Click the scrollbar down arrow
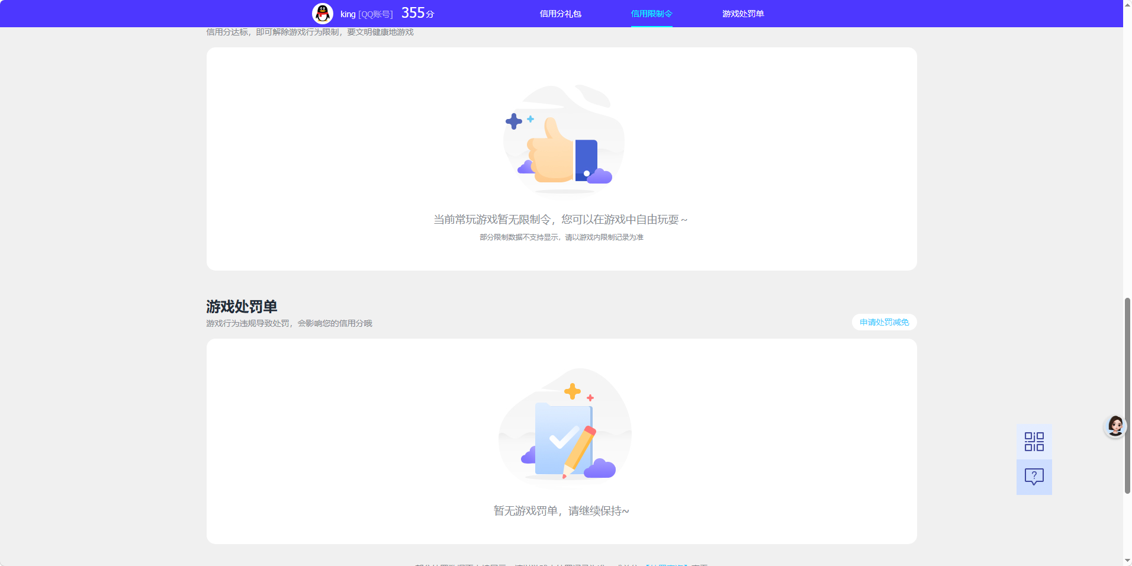This screenshot has width=1132, height=566. click(1127, 561)
